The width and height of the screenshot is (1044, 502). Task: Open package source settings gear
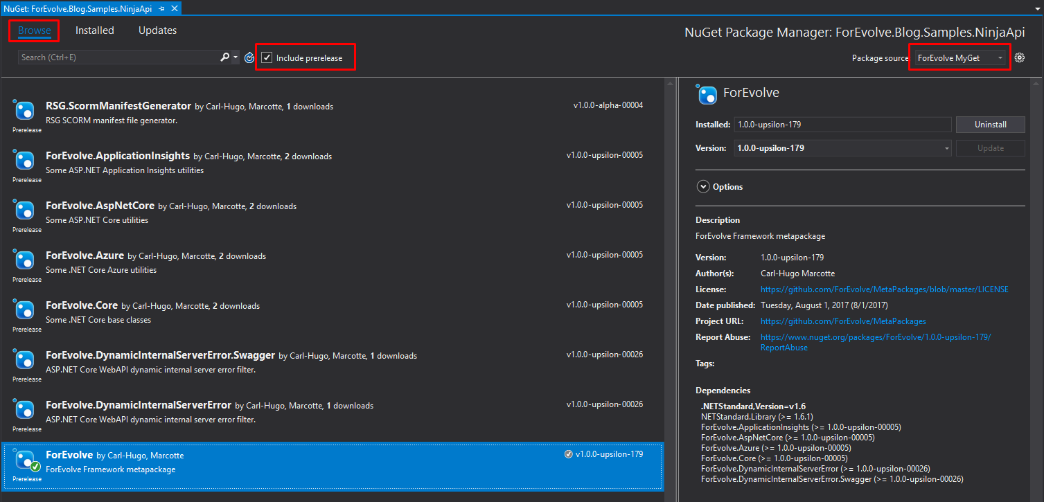coord(1019,57)
